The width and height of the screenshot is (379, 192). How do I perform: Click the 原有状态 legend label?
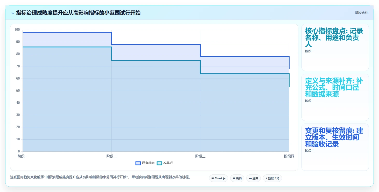[148, 163]
